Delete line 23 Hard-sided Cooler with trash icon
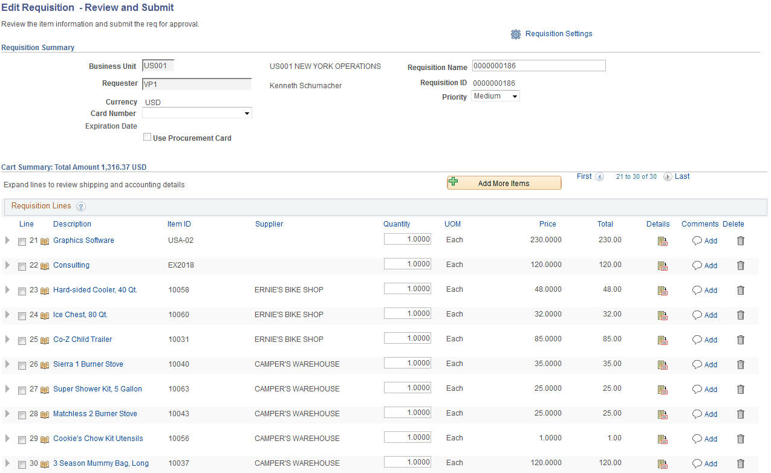This screenshot has width=771, height=473. coord(740,290)
